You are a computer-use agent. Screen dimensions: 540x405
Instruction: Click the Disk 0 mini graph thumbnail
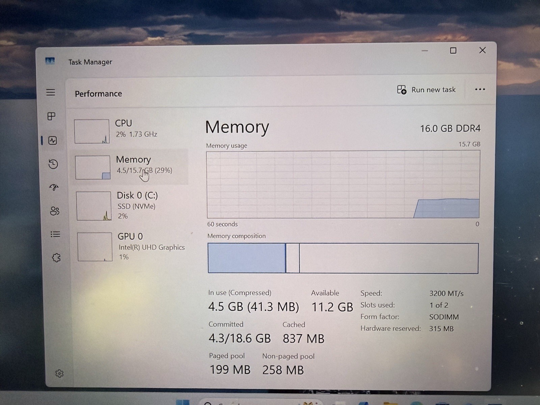(x=94, y=206)
